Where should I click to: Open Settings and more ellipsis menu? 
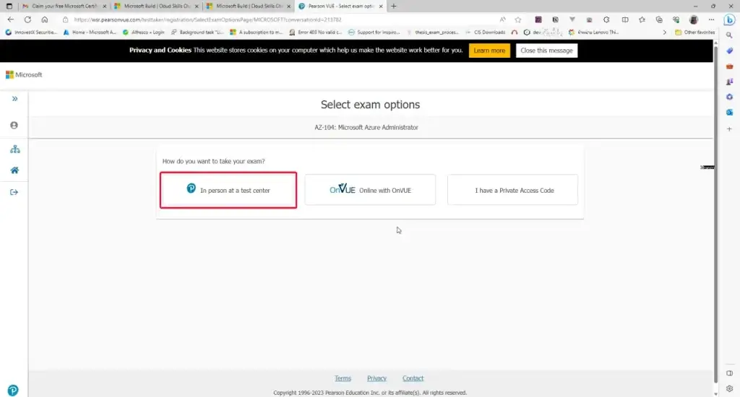pyautogui.click(x=711, y=19)
